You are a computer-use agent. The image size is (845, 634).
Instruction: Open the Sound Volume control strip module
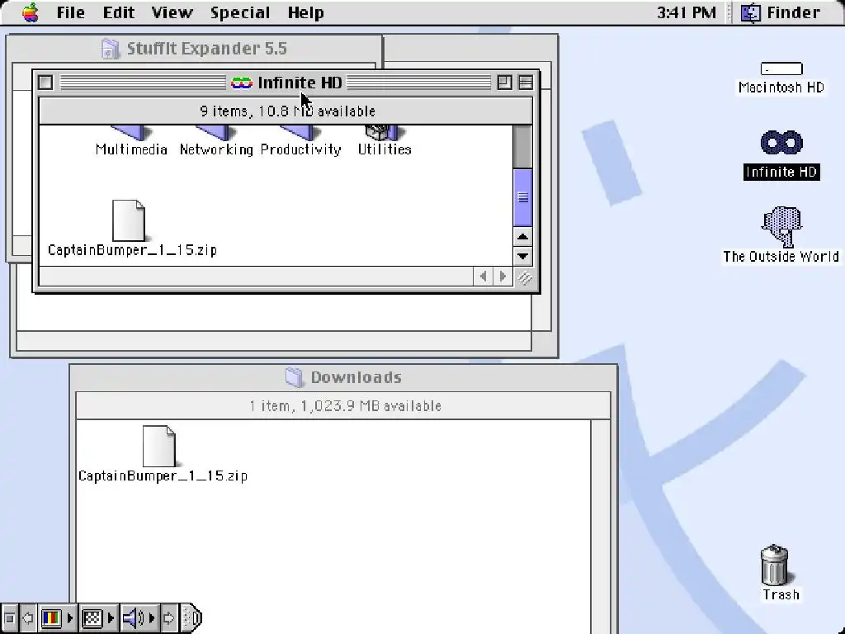(x=133, y=617)
